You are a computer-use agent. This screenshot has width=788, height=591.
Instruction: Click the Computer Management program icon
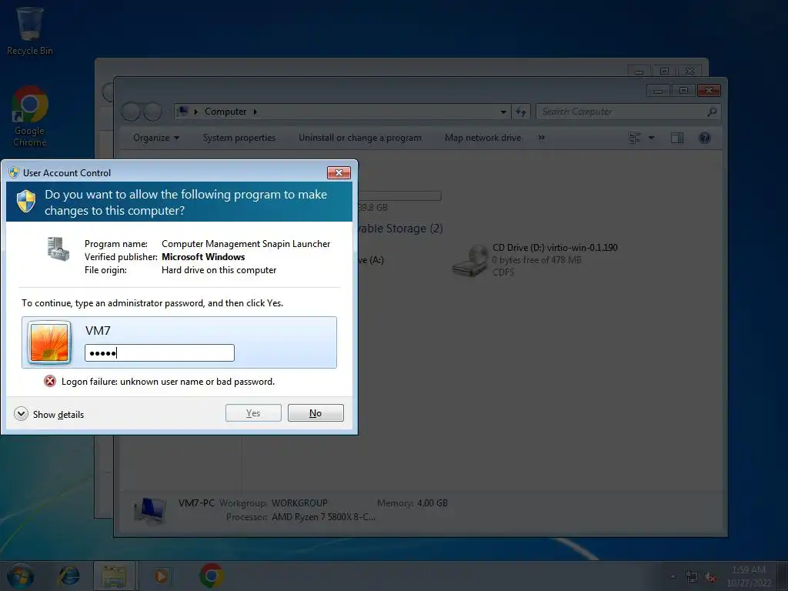click(58, 249)
